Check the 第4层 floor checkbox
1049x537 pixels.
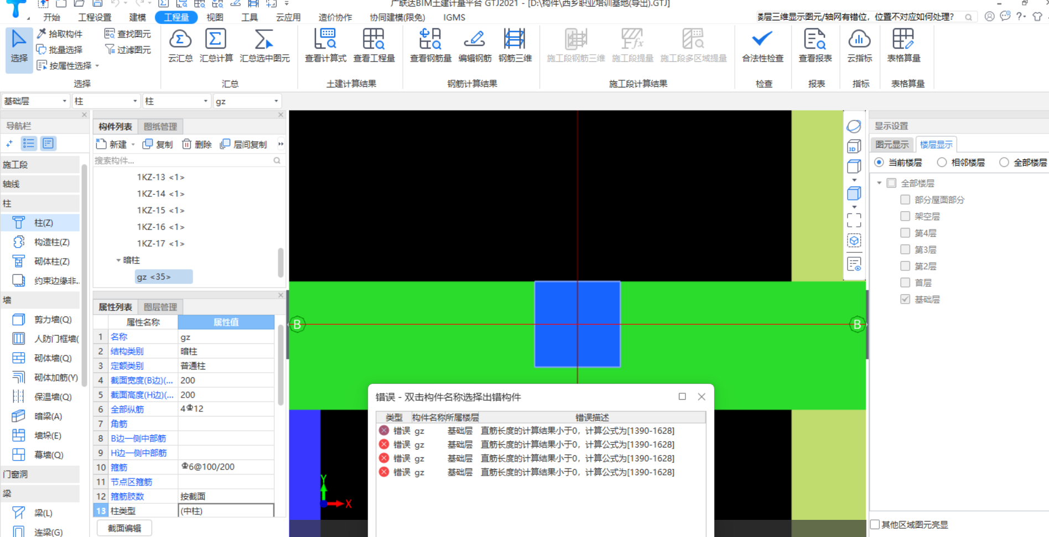click(905, 233)
